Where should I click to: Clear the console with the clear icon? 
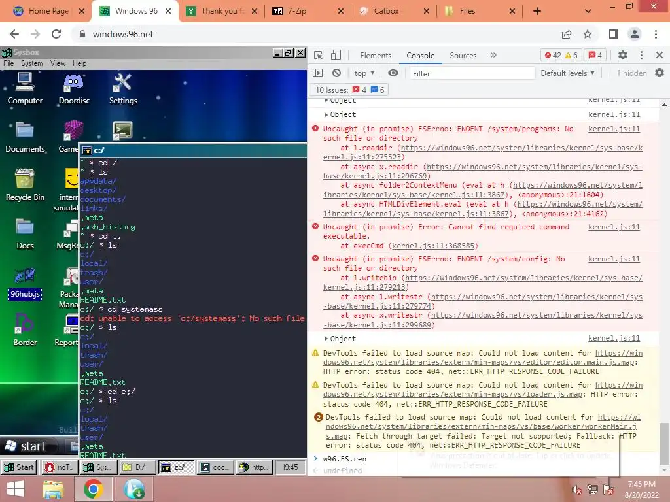tap(337, 73)
